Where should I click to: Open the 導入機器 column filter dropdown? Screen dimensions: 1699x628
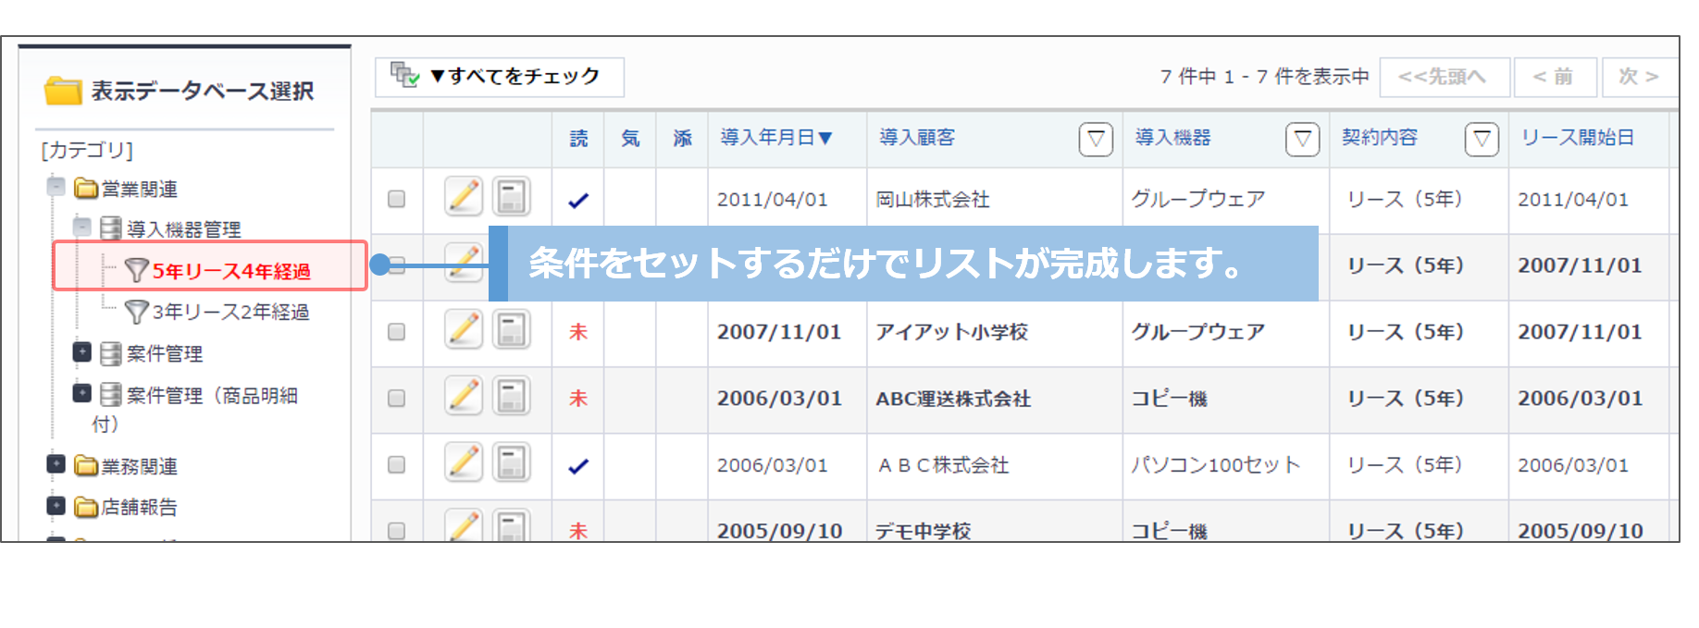click(x=1302, y=140)
